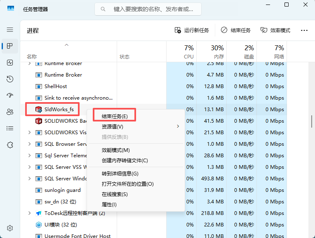This screenshot has width=315, height=238.
Task: Click 运行新任务 (Run new task)
Action: coord(192,30)
